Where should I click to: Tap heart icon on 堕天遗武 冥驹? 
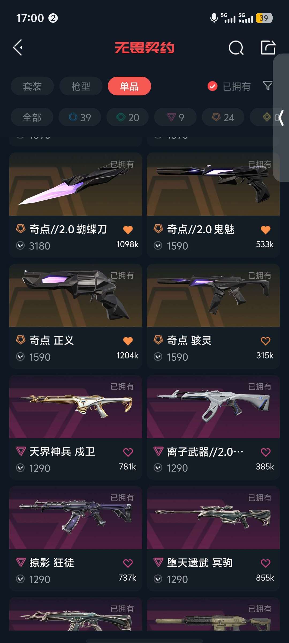(x=265, y=563)
